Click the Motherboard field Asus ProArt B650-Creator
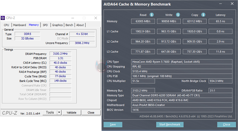 tap(182, 105)
